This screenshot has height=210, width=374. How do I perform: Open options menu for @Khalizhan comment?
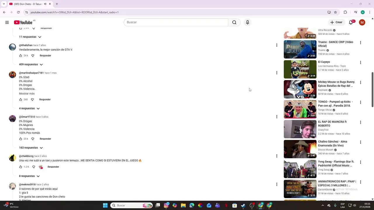tap(277, 45)
